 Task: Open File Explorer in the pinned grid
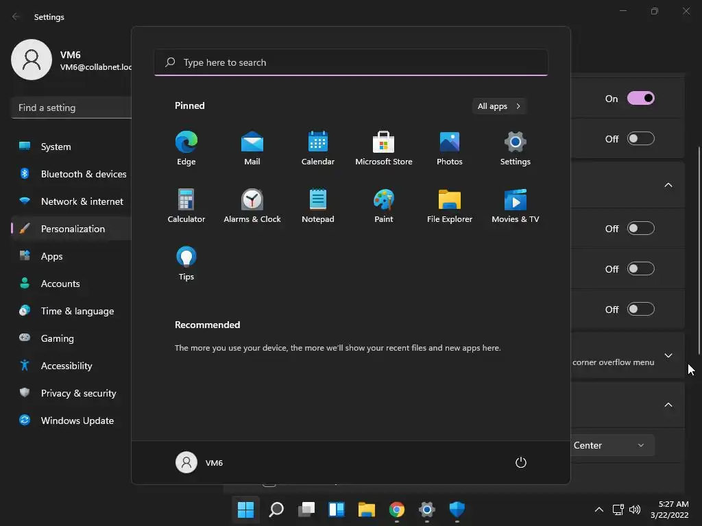(450, 205)
